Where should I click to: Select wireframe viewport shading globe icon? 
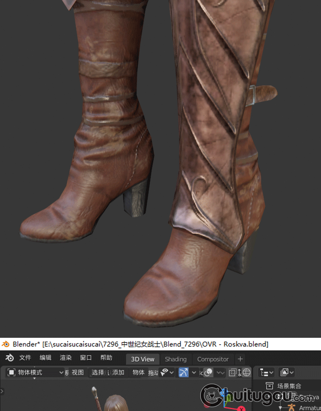(x=247, y=372)
